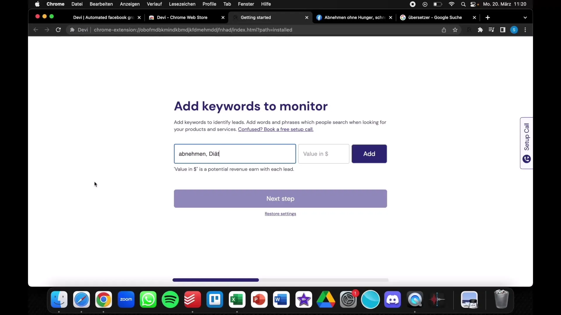Open Word from the Dock
Viewport: 561px width, 315px height.
[x=281, y=300]
